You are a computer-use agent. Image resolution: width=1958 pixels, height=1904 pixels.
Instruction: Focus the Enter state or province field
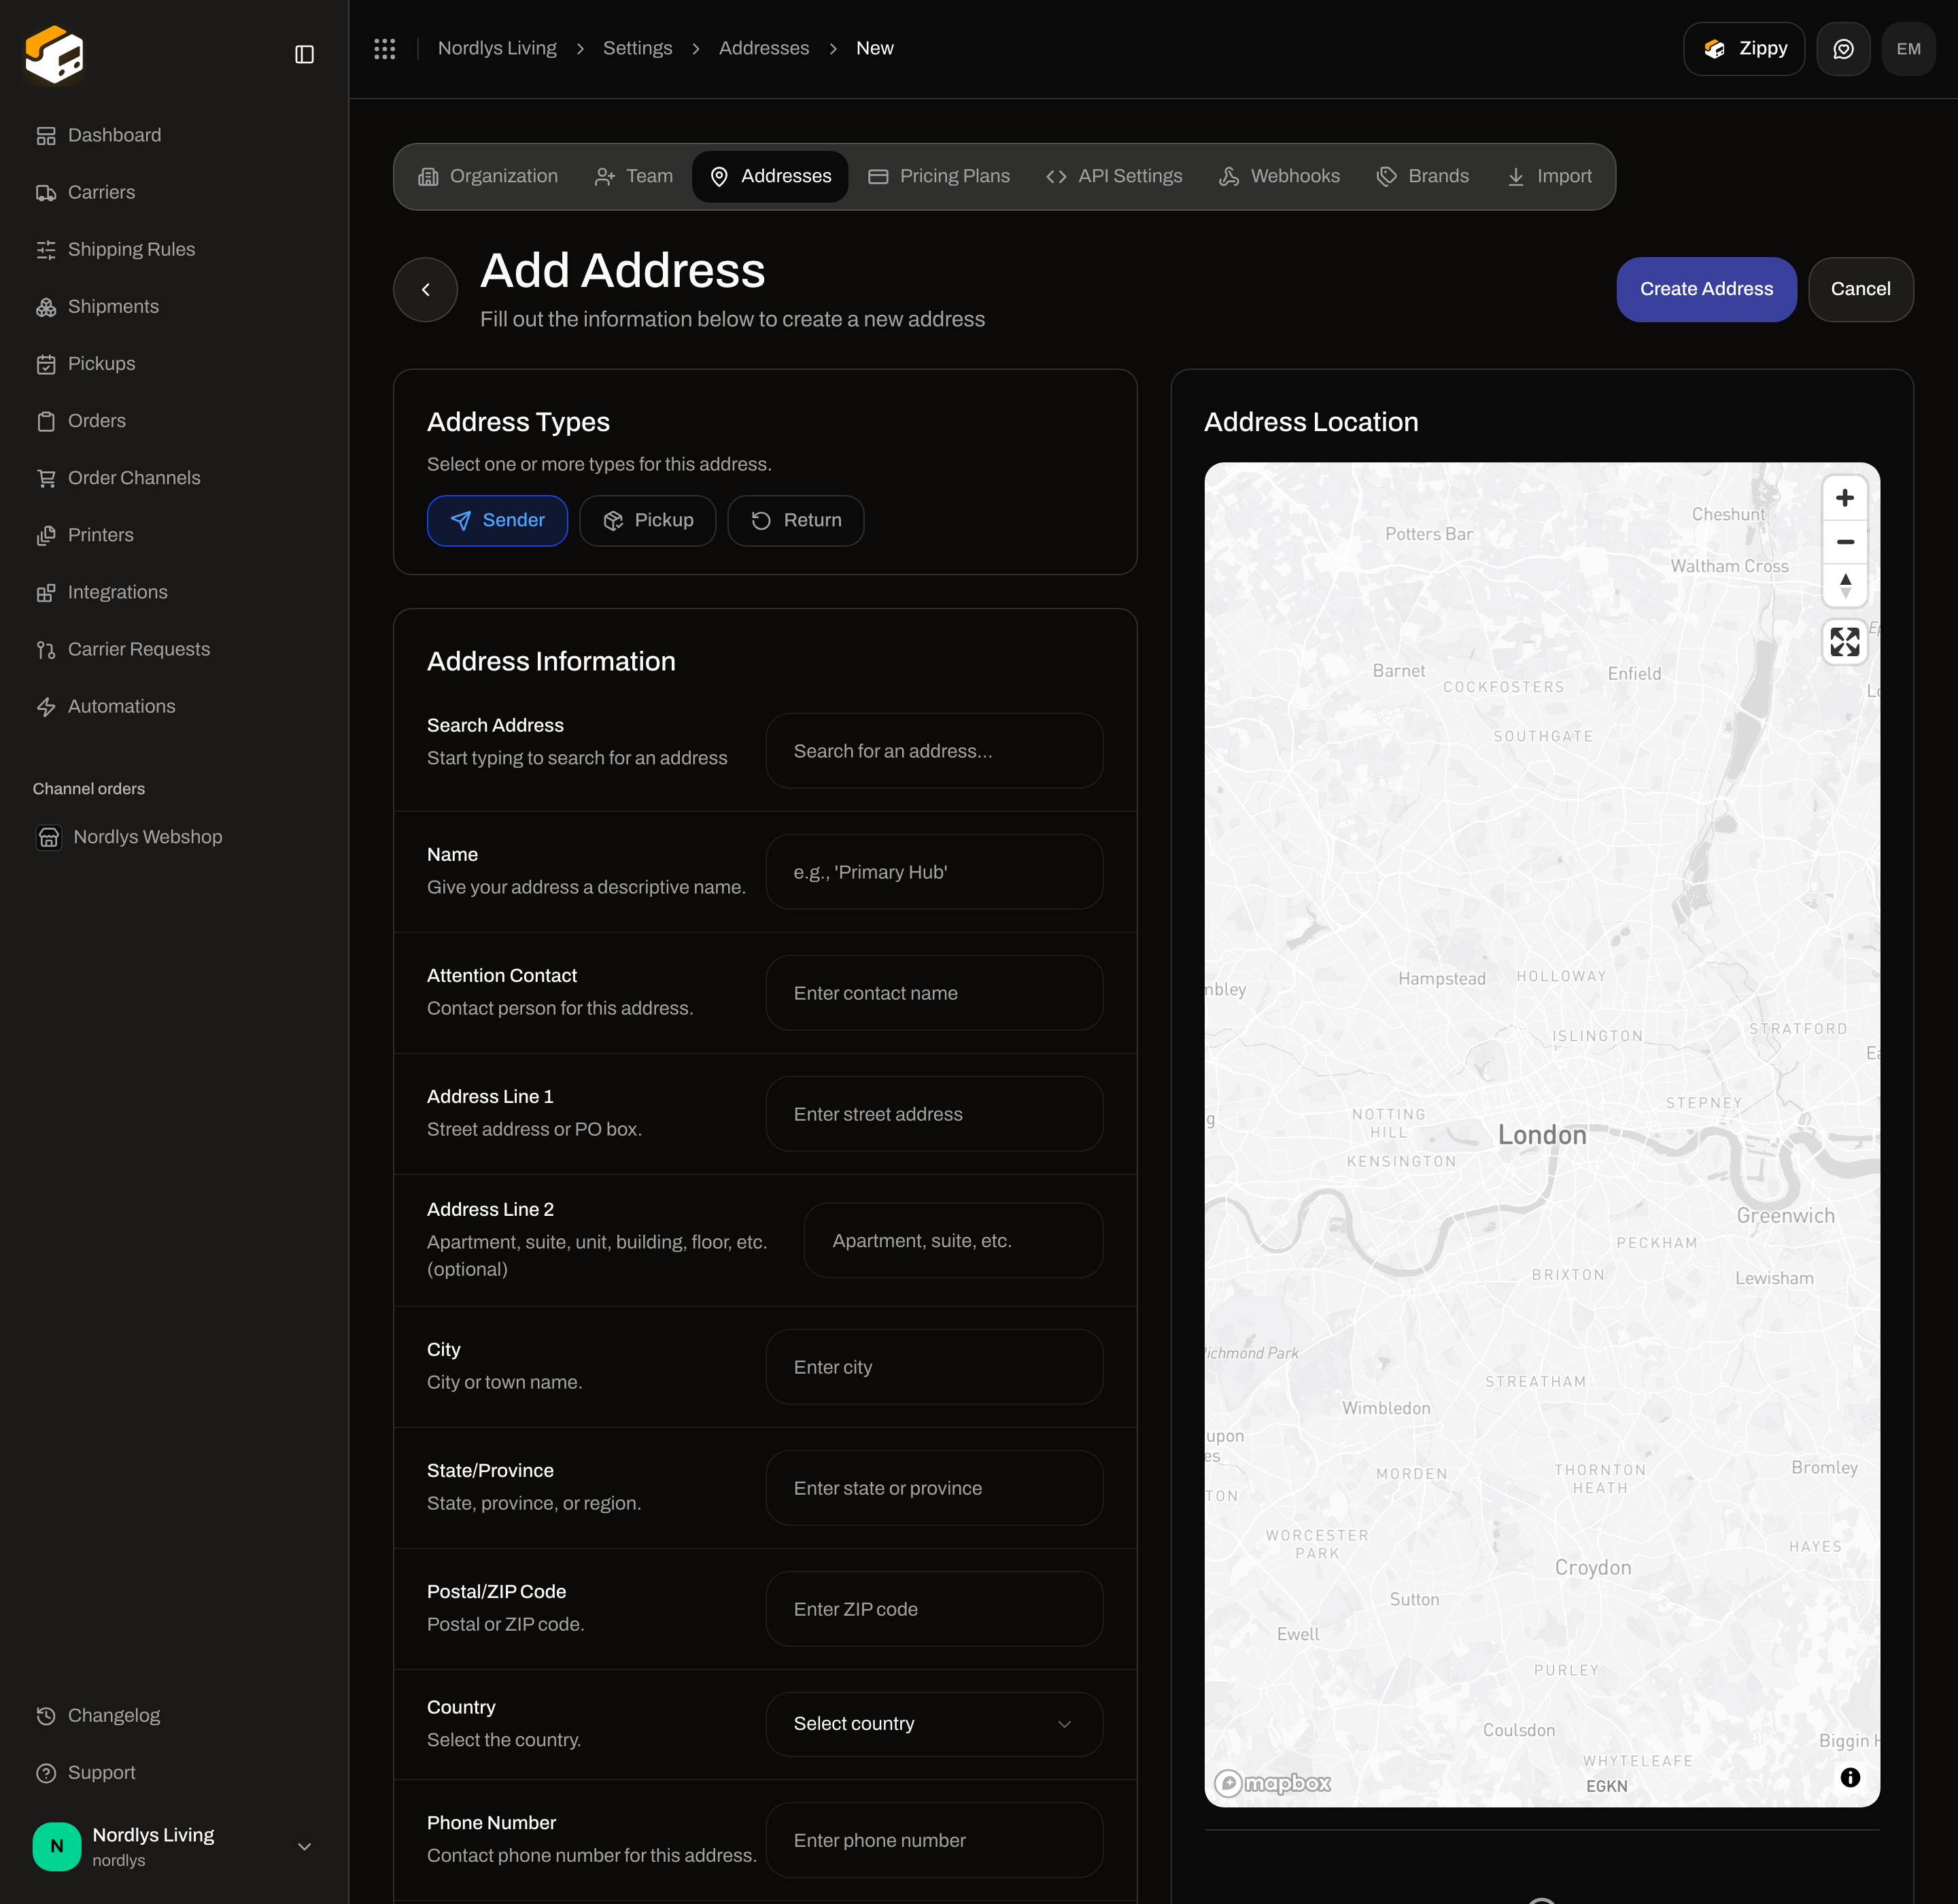tap(934, 1488)
